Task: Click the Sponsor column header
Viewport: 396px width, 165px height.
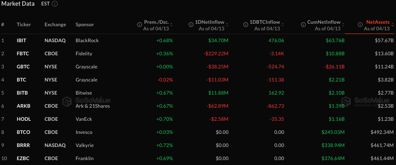Action: pos(85,25)
